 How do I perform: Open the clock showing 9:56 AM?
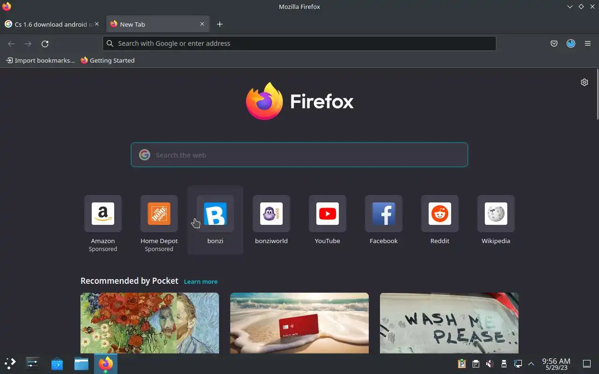pos(556,364)
